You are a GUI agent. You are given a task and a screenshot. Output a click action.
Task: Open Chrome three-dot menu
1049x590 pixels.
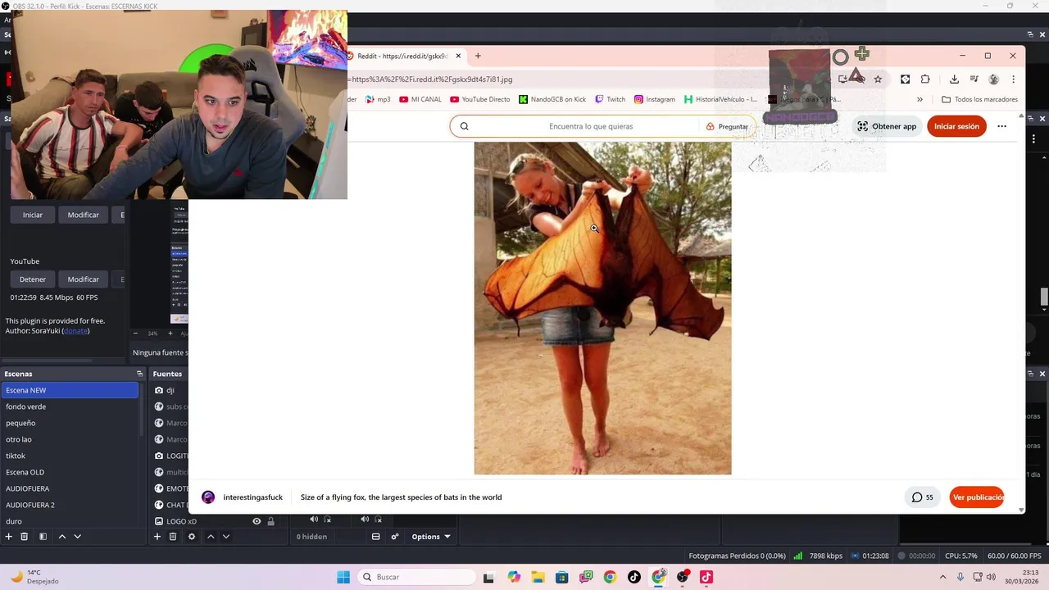[x=1014, y=79]
